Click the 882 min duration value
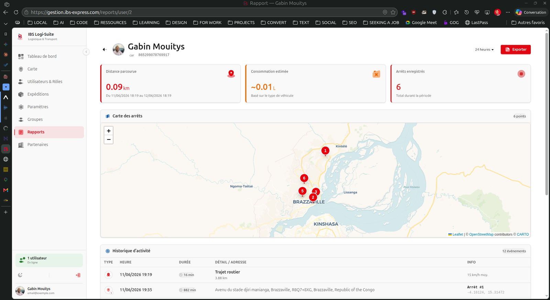The image size is (550, 300). [187, 290]
